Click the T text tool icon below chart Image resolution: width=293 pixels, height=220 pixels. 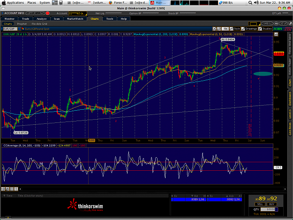(16, 189)
